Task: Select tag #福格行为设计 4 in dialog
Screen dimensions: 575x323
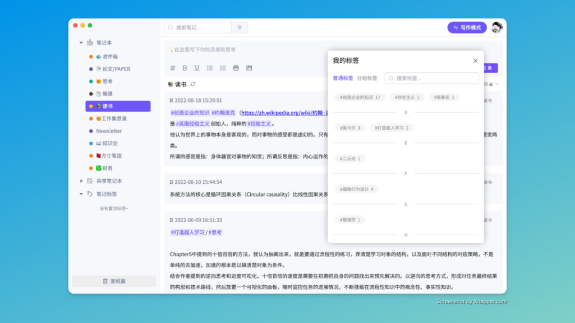Action: pyautogui.click(x=356, y=189)
